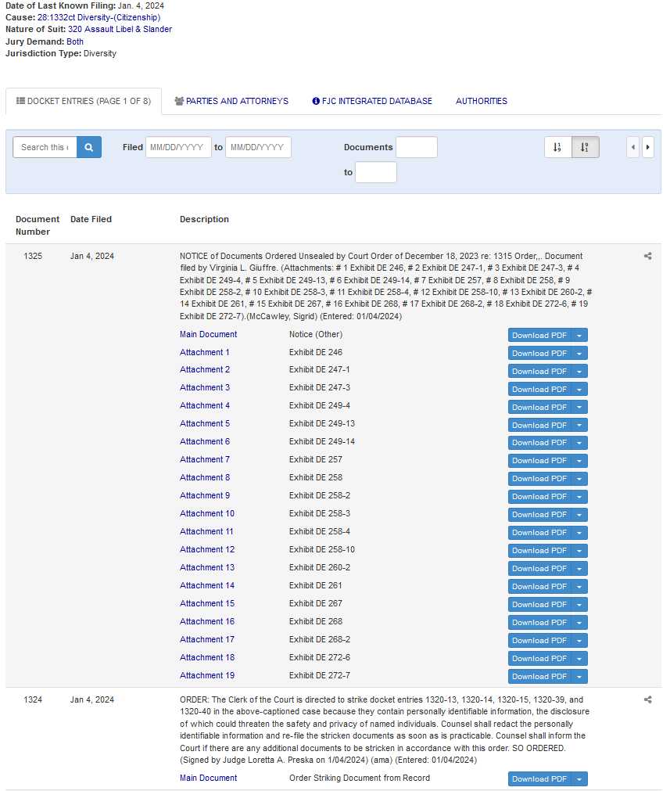Image resolution: width=670 pixels, height=791 pixels.
Task: Expand download options for Exhibit DE 272-6
Action: click(x=579, y=659)
